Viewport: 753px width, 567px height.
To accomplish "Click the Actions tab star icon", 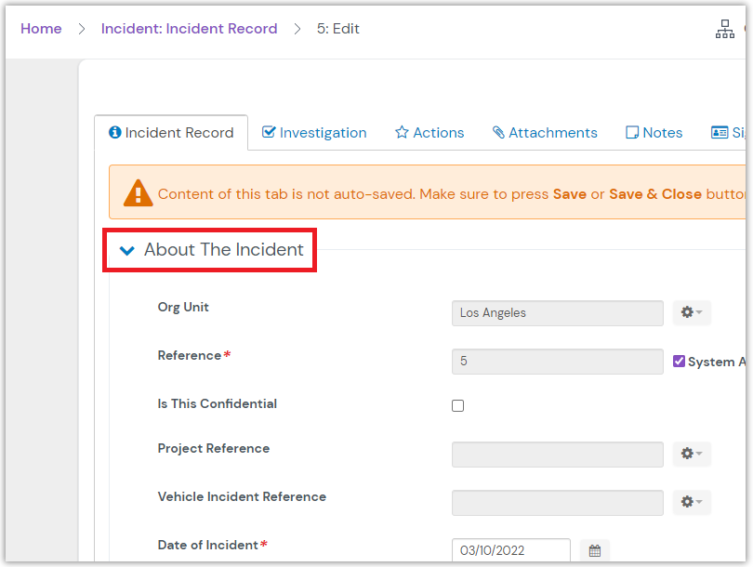I will point(402,132).
